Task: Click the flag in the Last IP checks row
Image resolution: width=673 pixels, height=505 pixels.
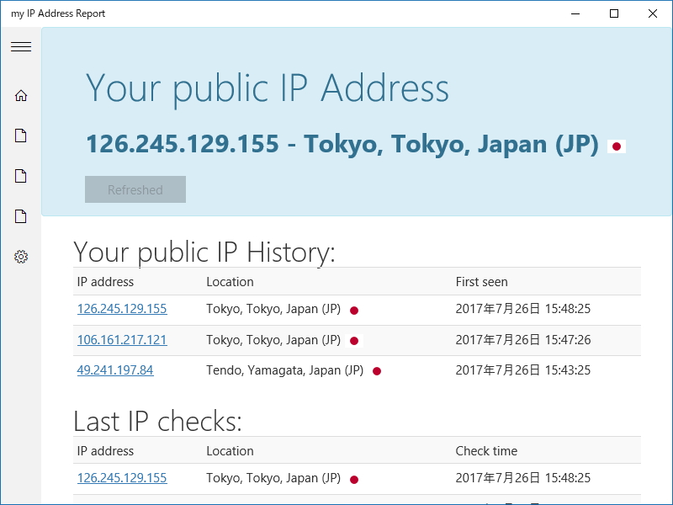Action: pos(354,478)
